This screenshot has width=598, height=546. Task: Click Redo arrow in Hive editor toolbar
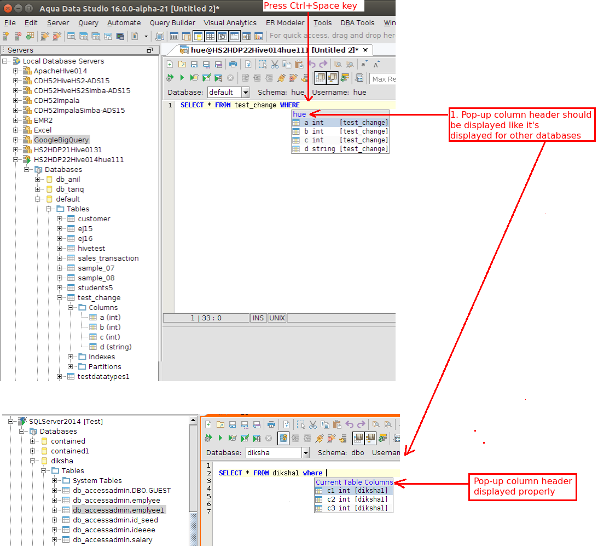tap(323, 64)
